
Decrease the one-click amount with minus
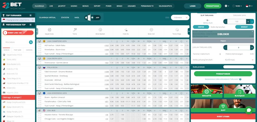point(225,22)
